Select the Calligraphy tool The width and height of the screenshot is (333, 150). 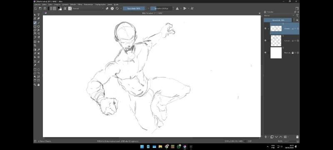tap(38, 19)
